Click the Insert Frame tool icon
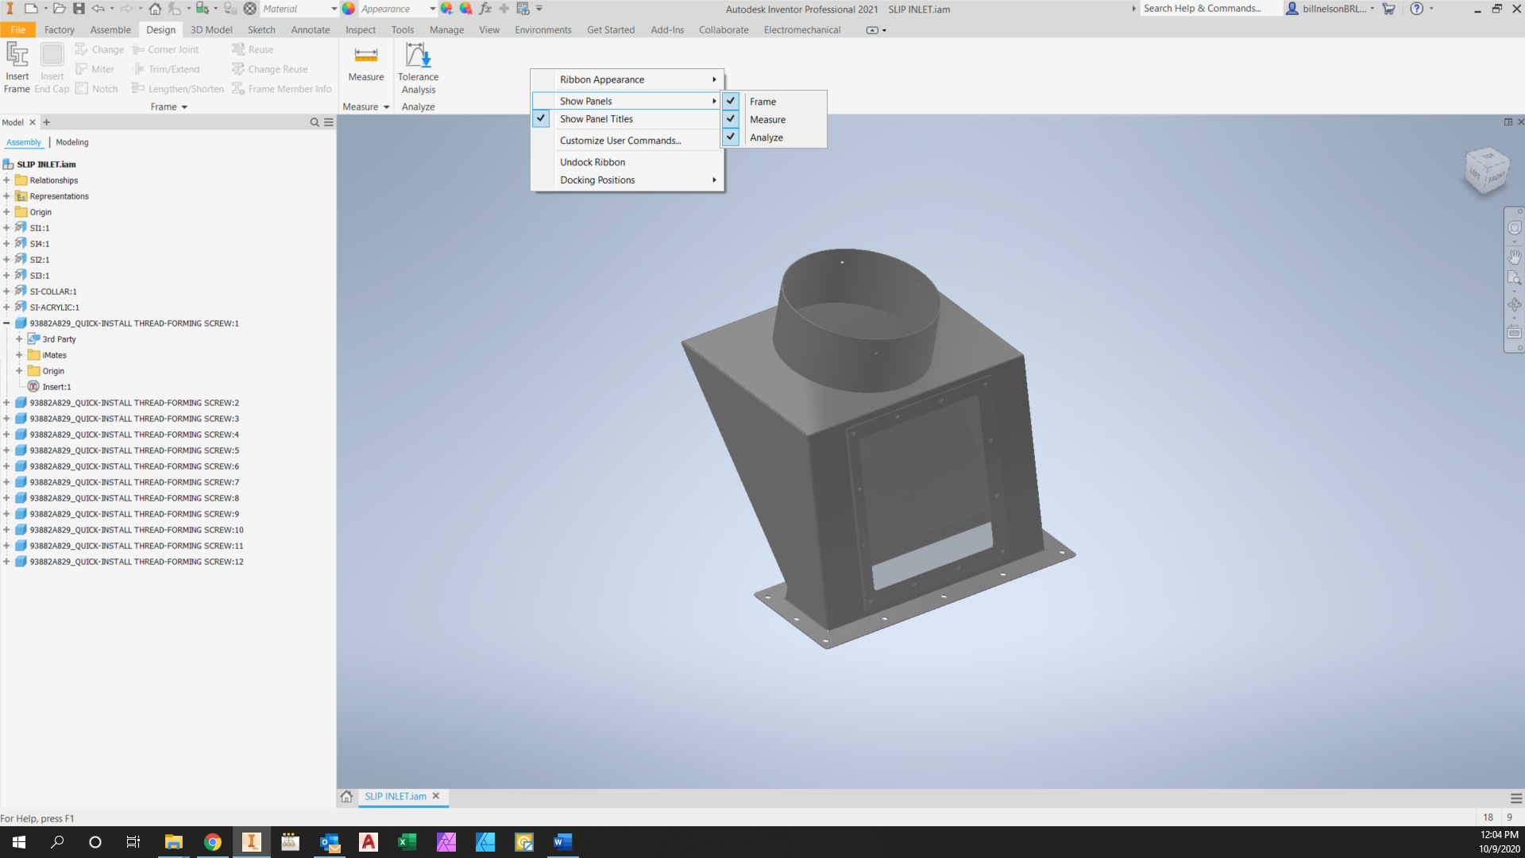 pyautogui.click(x=17, y=55)
